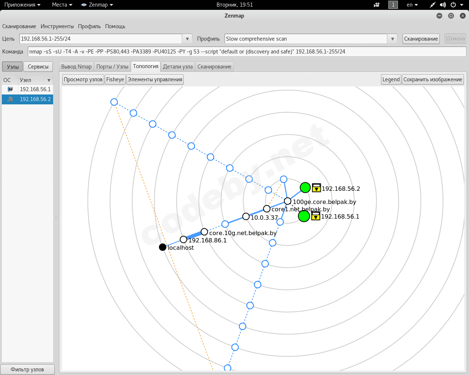Select the core.10g.net.belpak.by node circle
The height and width of the screenshot is (375, 469).
(x=204, y=232)
